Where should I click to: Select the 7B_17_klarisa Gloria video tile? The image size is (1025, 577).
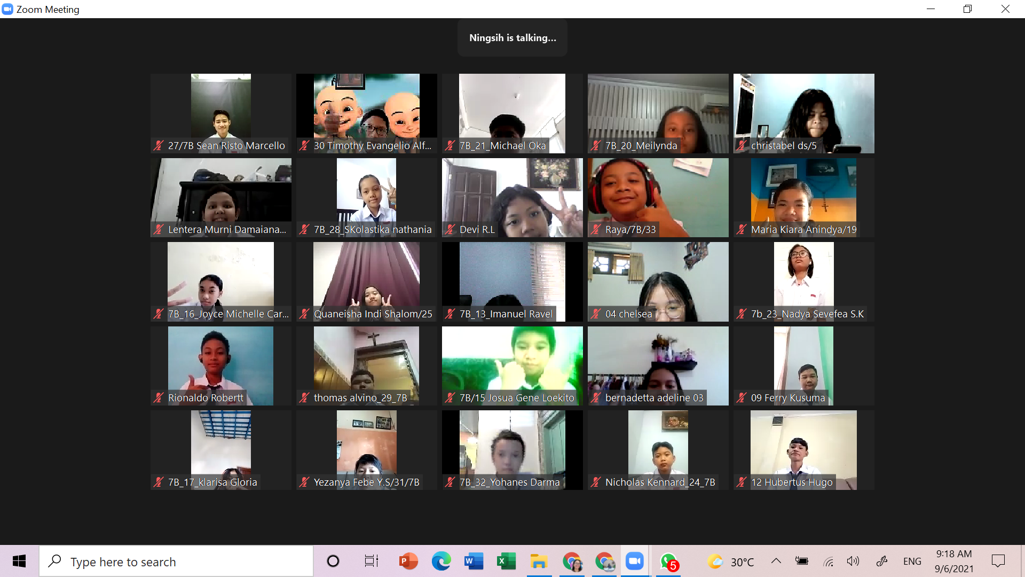click(x=221, y=450)
